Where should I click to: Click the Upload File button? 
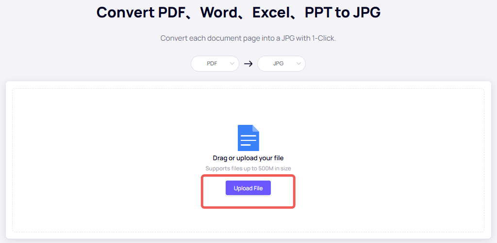248,188
